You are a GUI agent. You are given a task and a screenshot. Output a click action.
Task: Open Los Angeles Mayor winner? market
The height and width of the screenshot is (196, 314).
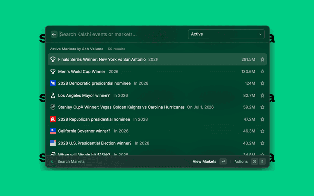pos(157,95)
